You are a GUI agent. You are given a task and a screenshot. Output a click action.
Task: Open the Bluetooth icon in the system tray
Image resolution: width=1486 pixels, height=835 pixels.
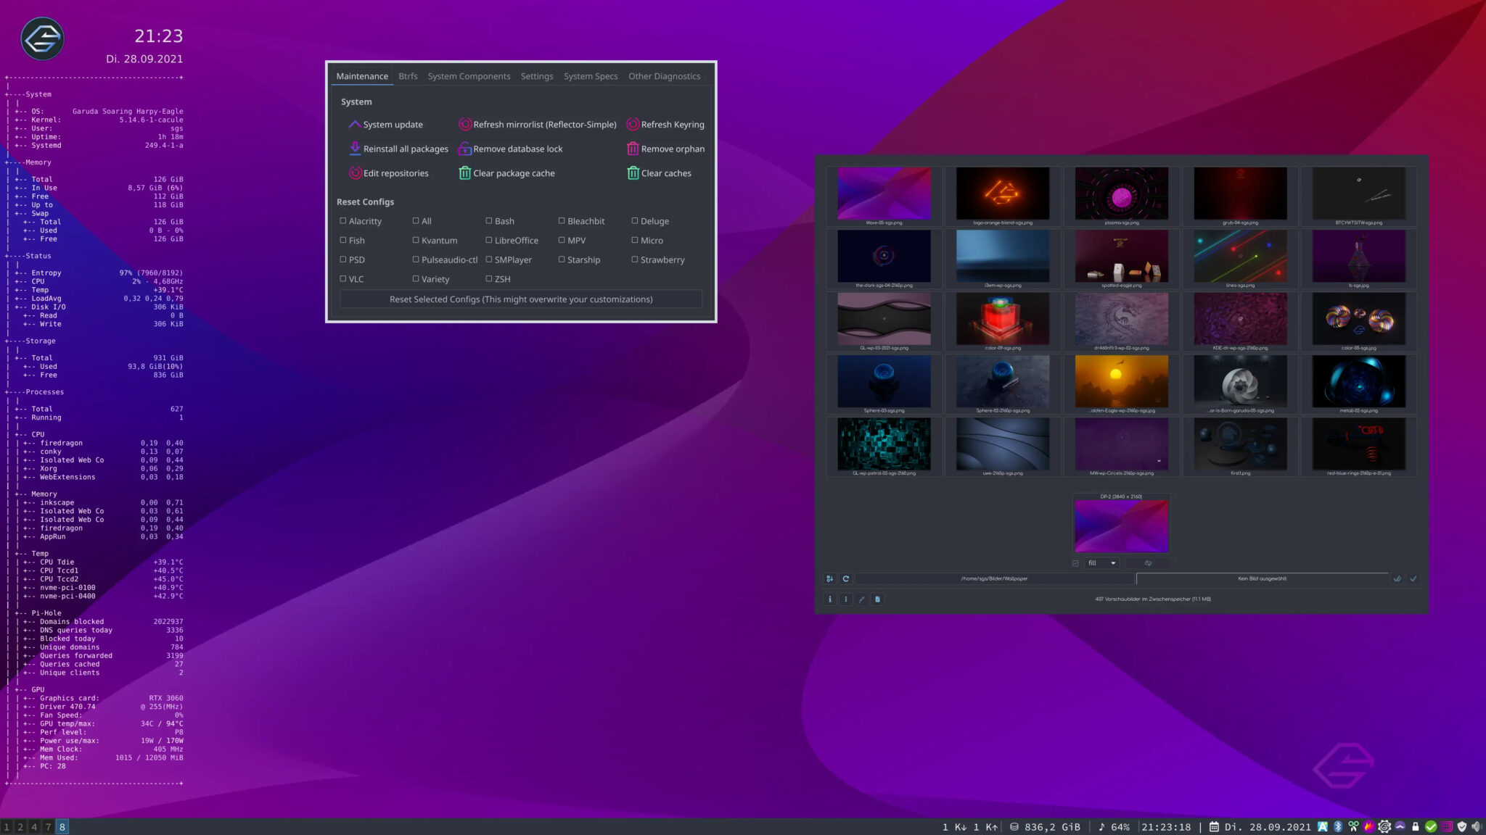[x=1339, y=826]
